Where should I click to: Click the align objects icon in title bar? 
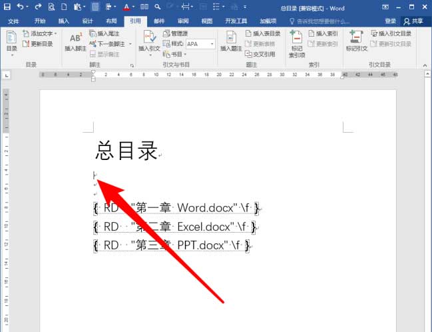(109, 7)
